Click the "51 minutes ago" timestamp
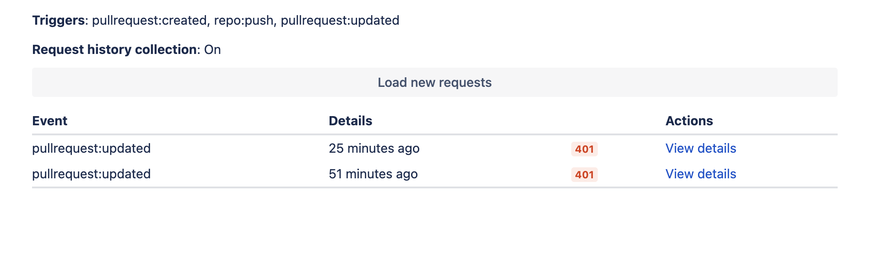 coord(373,174)
